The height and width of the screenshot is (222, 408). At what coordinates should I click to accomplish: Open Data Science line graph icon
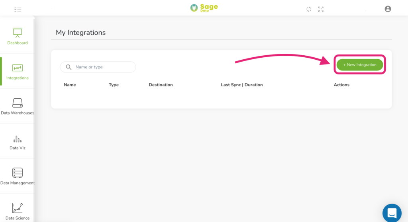18,208
